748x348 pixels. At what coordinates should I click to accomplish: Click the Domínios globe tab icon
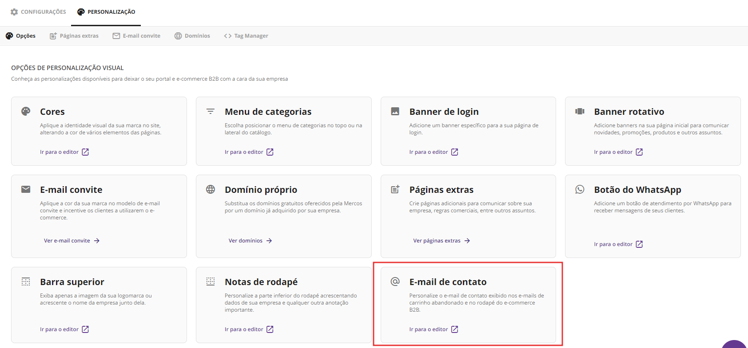[178, 36]
